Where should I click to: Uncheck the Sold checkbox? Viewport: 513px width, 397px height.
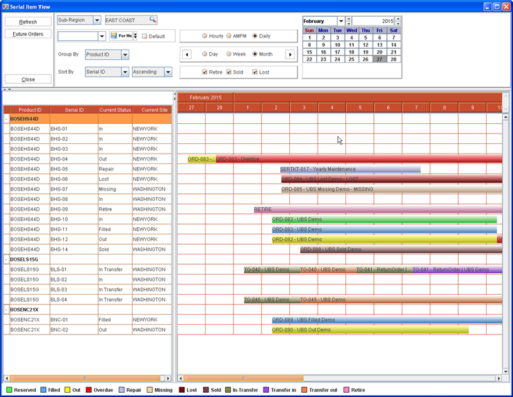pos(229,72)
